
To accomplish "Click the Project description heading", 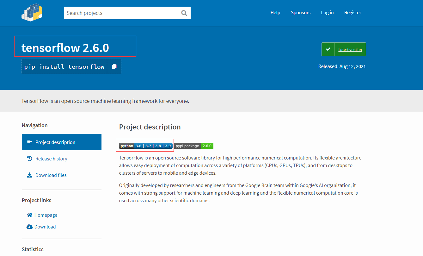I will tap(150, 127).
